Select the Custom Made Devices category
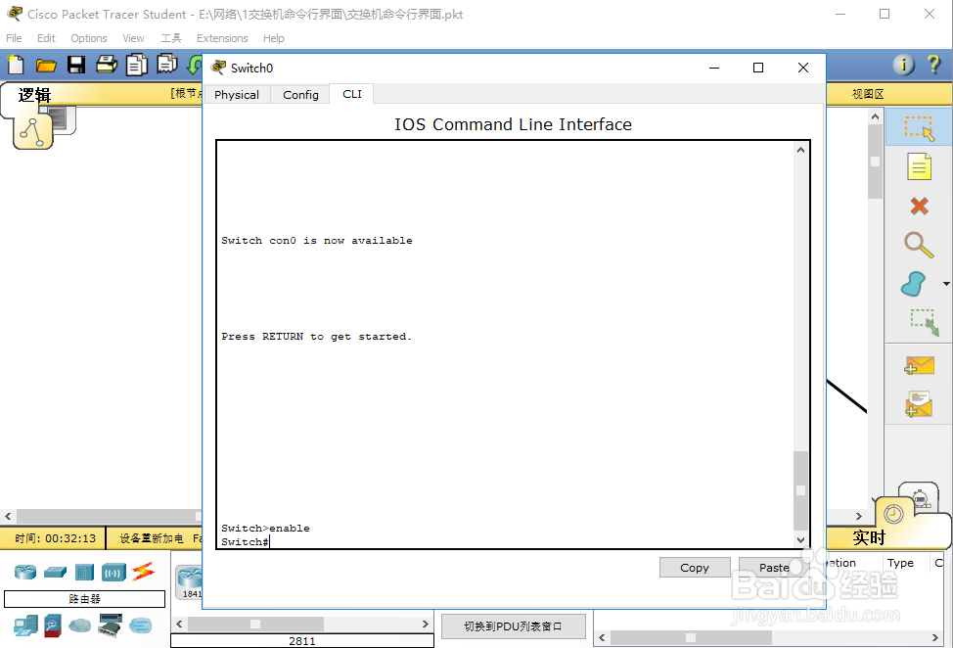The image size is (953, 648). (110, 625)
